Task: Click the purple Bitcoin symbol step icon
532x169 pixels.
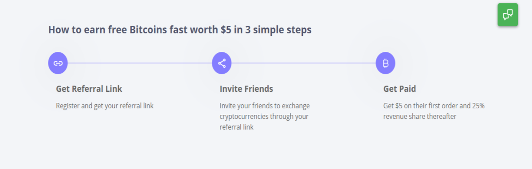Action: click(385, 63)
